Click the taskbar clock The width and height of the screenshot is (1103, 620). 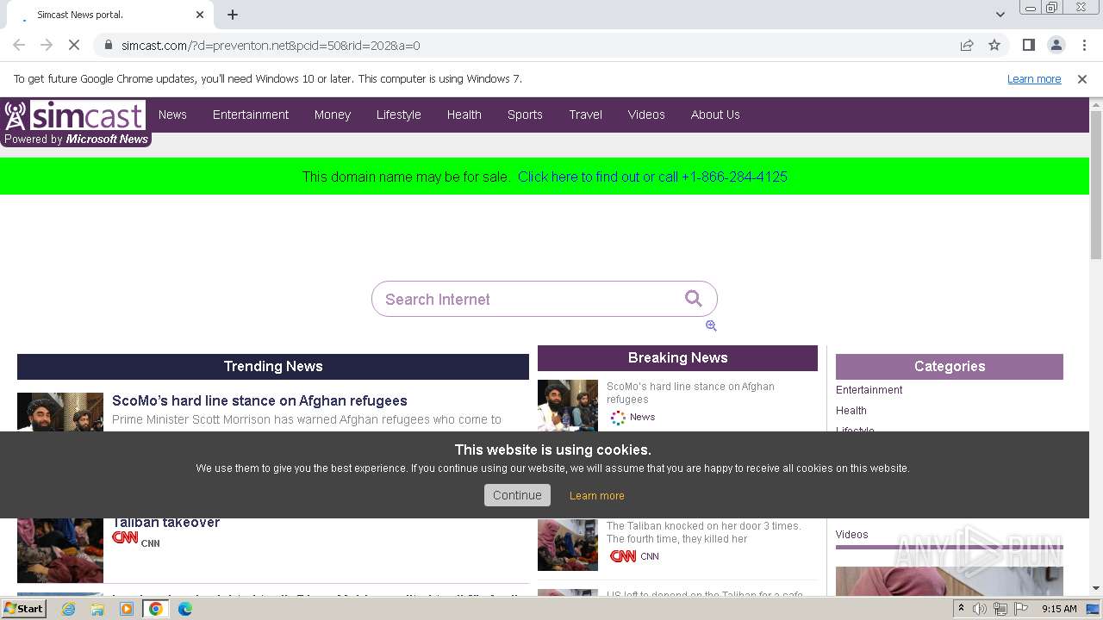(1059, 609)
